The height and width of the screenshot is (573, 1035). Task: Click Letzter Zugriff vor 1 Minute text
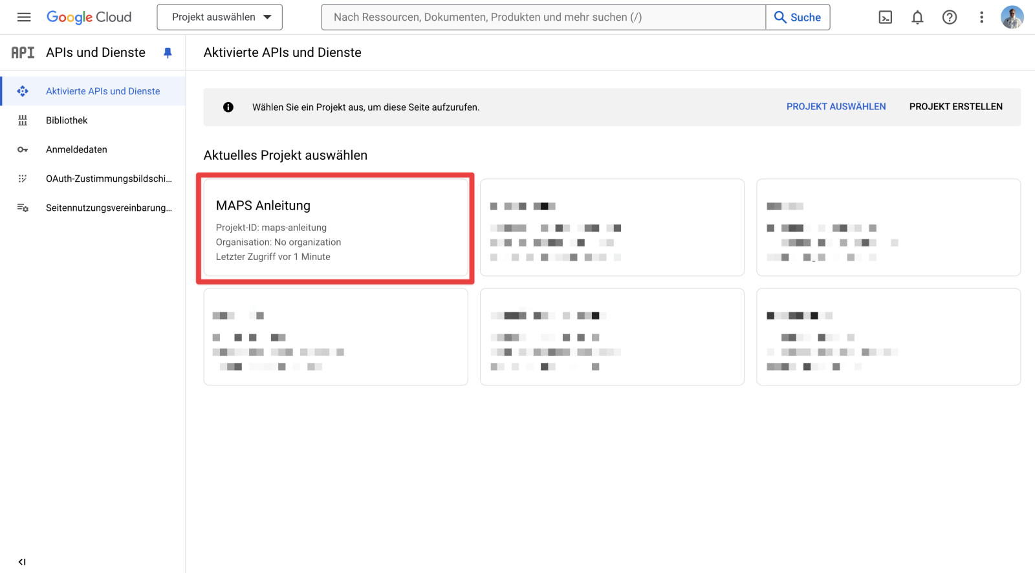tap(273, 257)
